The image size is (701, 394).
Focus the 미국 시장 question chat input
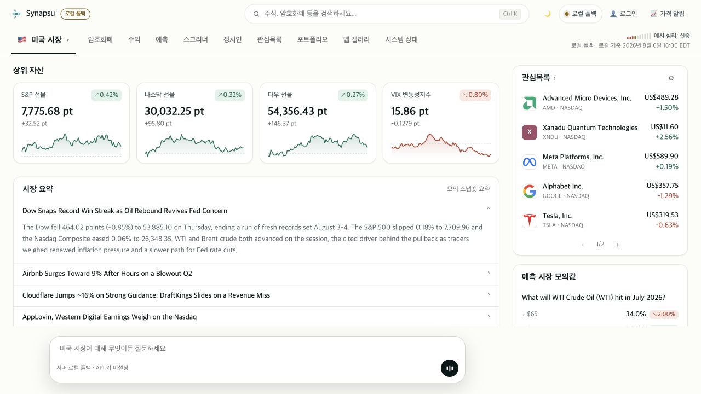click(257, 349)
